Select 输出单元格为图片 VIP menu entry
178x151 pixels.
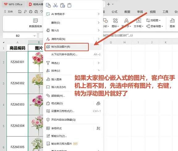(73, 144)
